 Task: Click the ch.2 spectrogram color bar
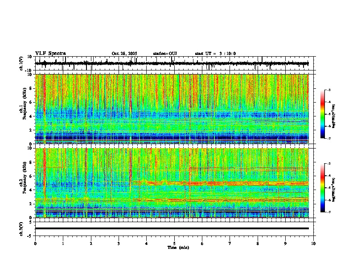point(322,188)
